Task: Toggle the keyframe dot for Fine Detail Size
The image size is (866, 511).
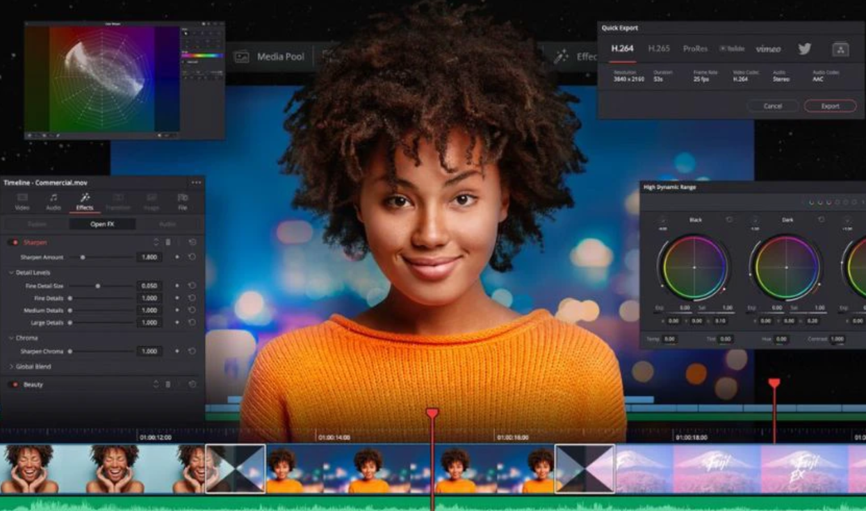Action: [x=177, y=285]
